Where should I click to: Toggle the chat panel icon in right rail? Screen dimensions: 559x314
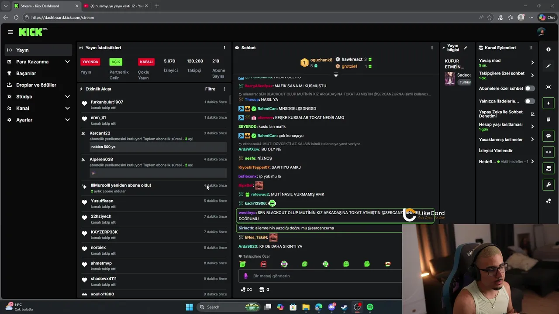[x=549, y=136]
